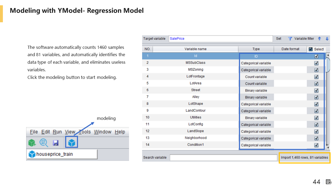This screenshot has height=188, width=335.
Task: Uncheck the MSZoning variable checkbox
Action: pos(316,70)
